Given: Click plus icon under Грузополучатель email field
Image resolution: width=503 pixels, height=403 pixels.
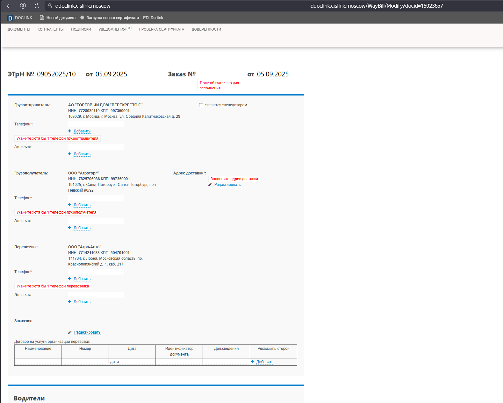Looking at the screenshot, I should [x=69, y=228].
